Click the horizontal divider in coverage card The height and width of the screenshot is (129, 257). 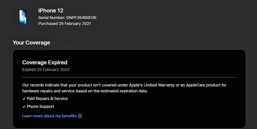(129, 77)
